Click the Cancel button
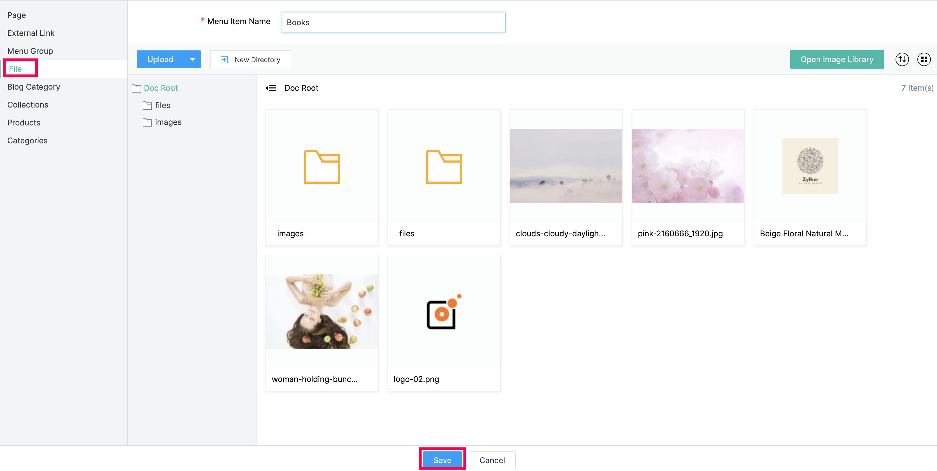This screenshot has width=937, height=471. tap(491, 460)
